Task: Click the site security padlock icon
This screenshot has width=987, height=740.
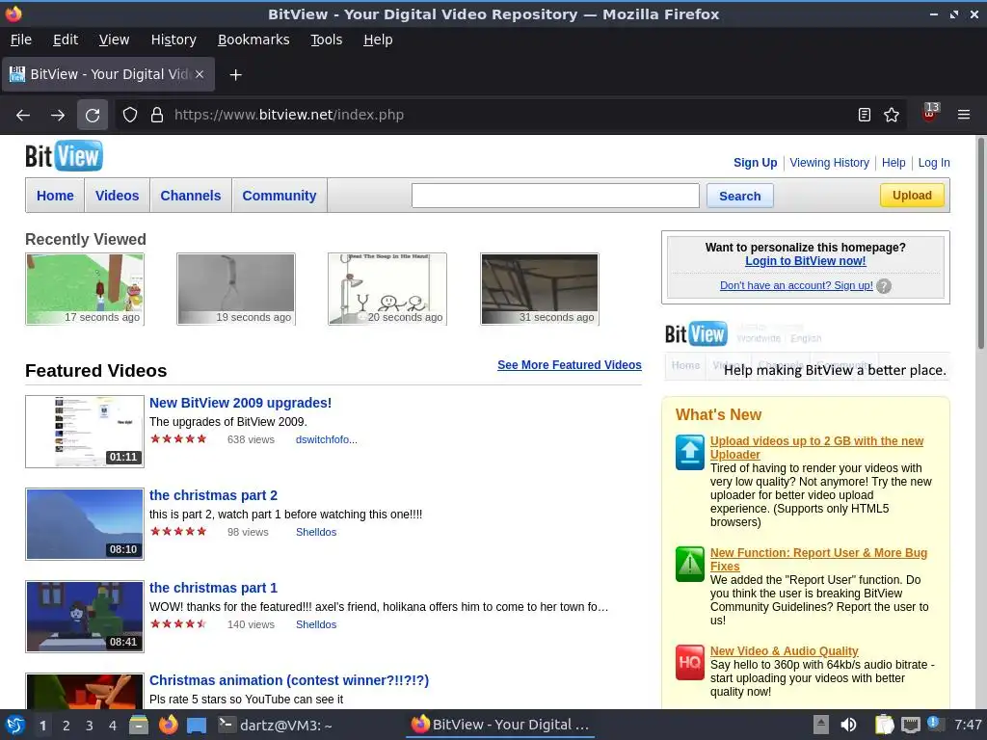Action: click(157, 116)
